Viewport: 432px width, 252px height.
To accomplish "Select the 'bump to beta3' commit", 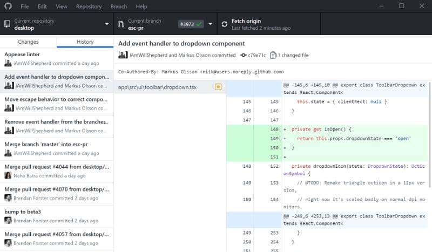I will [56, 216].
